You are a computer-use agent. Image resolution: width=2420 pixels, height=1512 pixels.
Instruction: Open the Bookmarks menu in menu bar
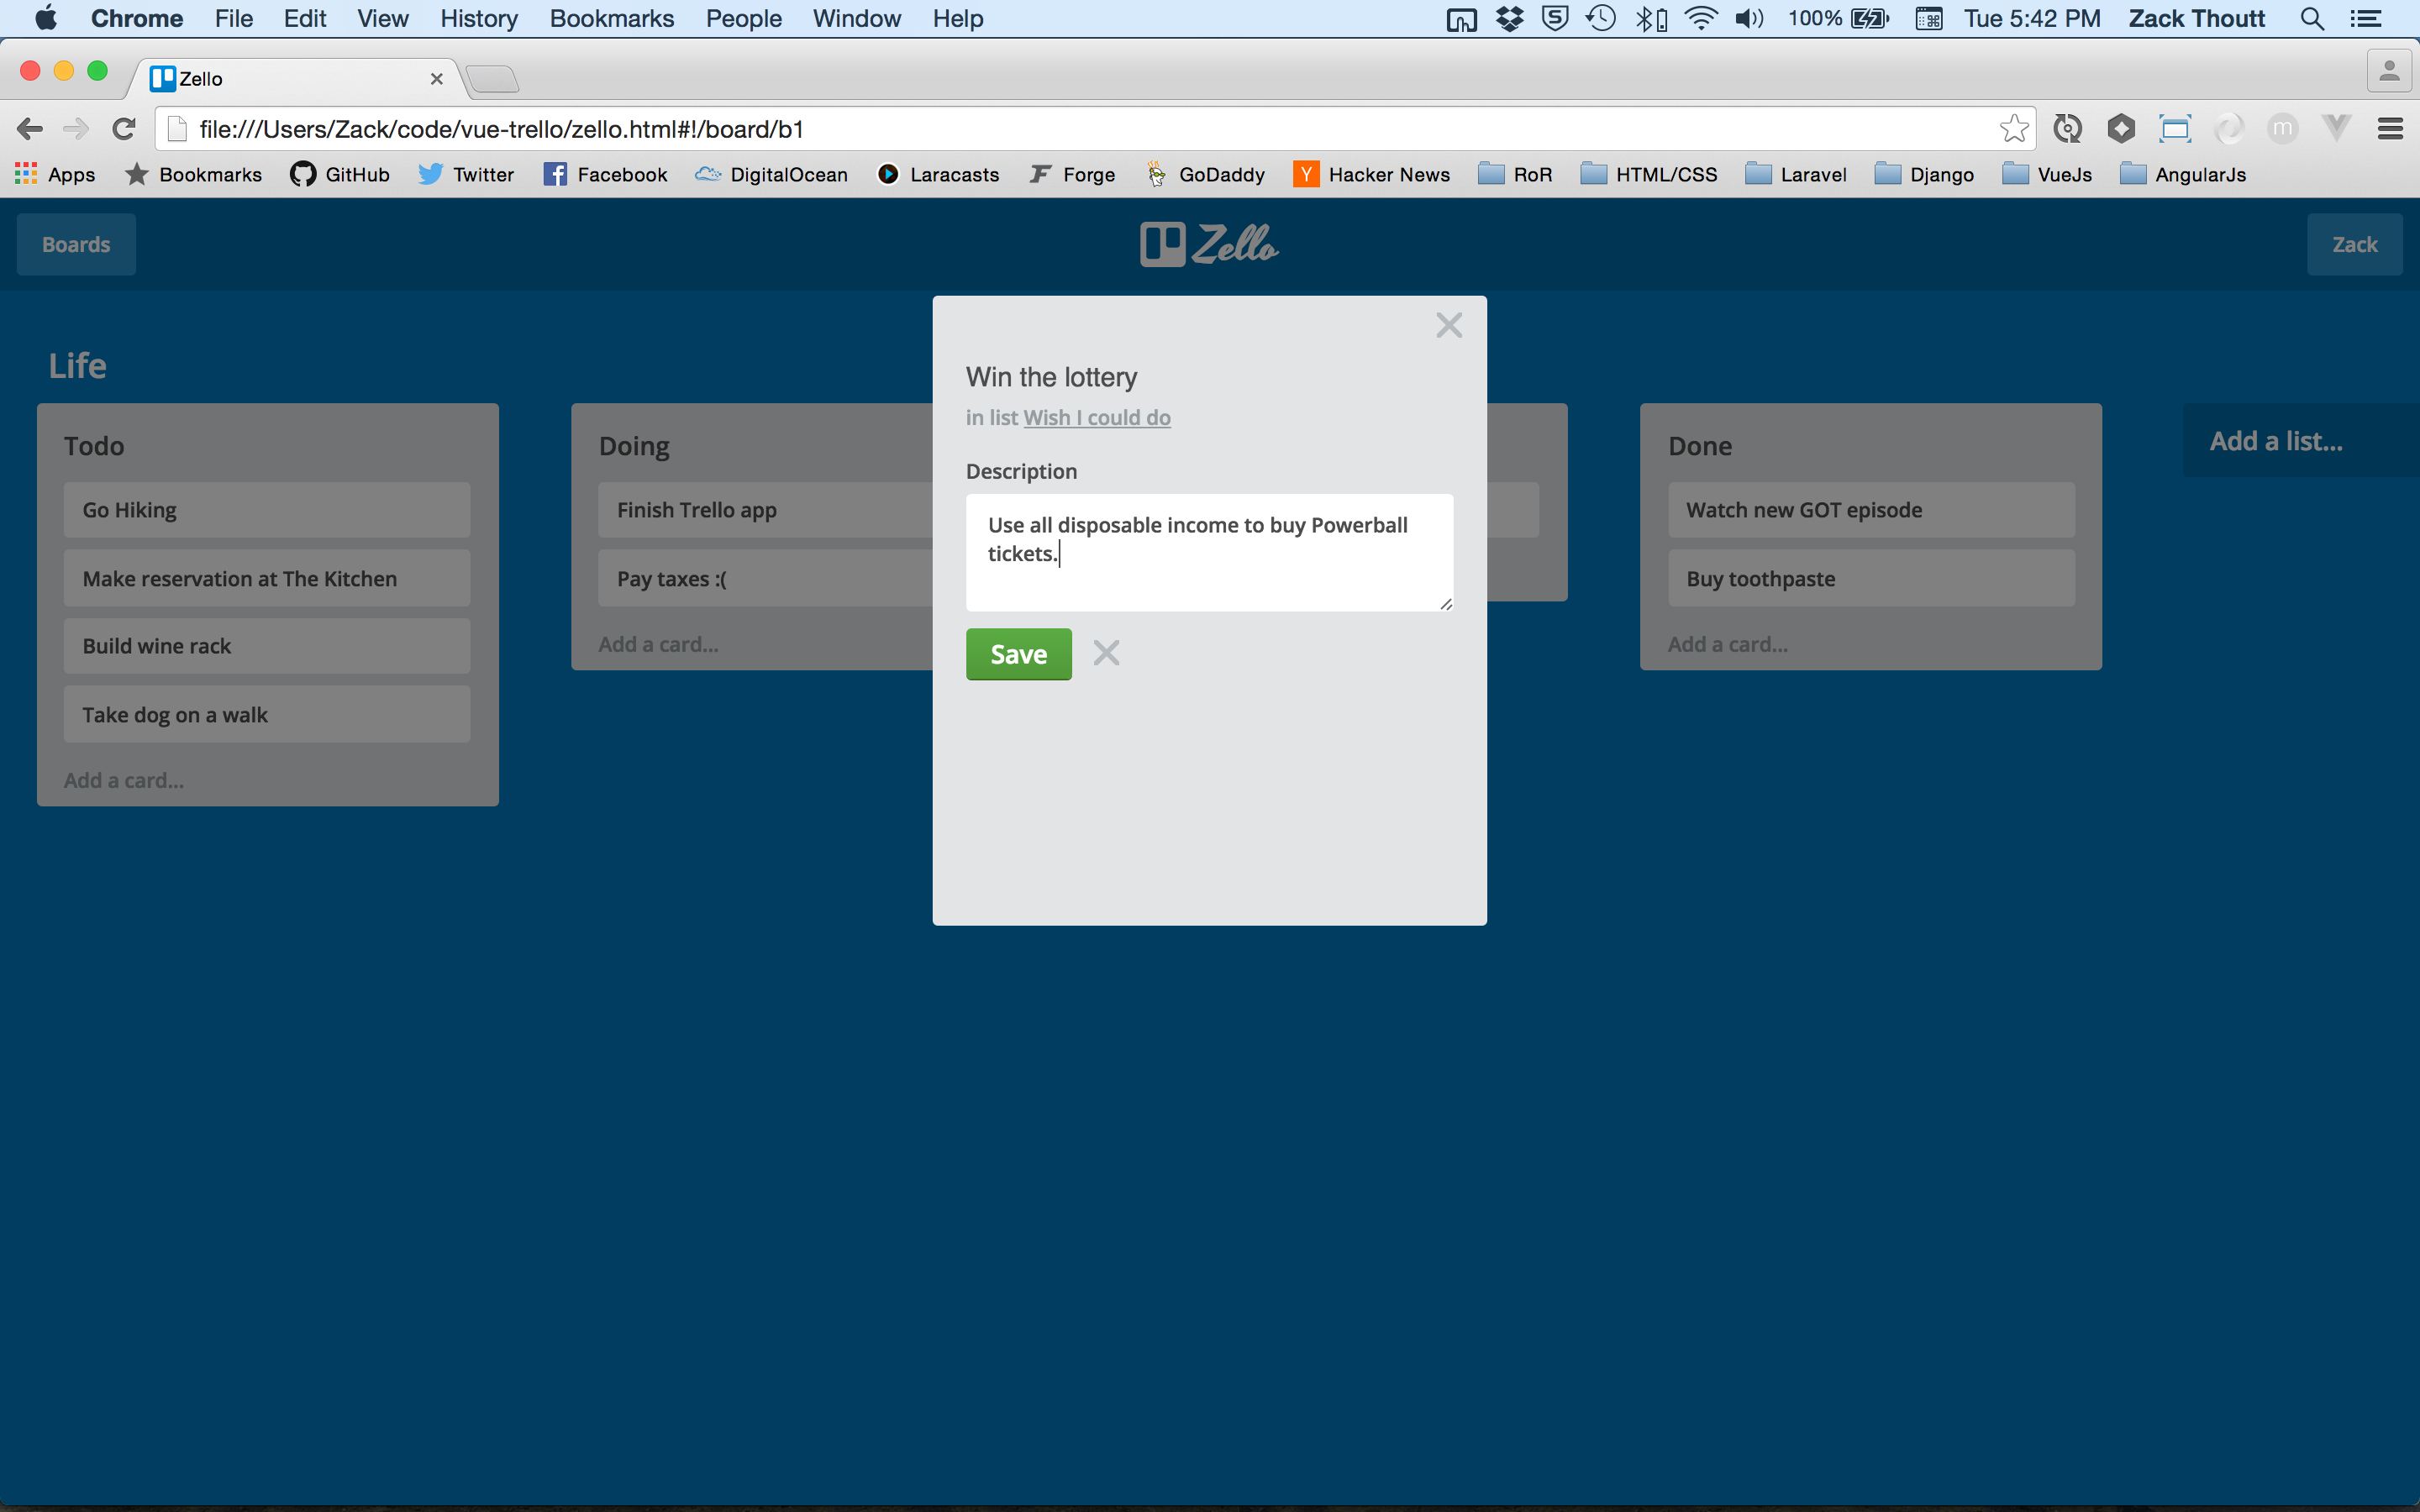click(611, 19)
